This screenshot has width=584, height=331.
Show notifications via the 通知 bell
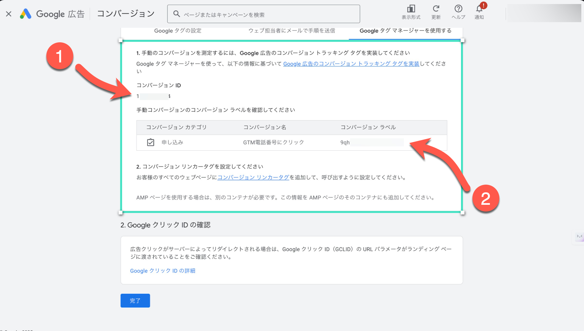tap(479, 12)
